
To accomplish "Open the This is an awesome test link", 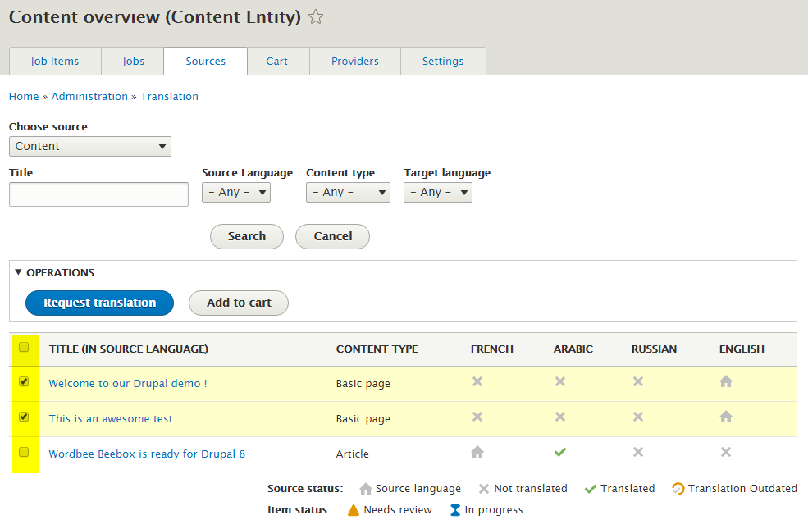I will click(x=111, y=418).
